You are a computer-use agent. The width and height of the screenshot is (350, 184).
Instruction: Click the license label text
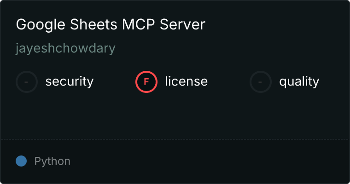point(187,81)
